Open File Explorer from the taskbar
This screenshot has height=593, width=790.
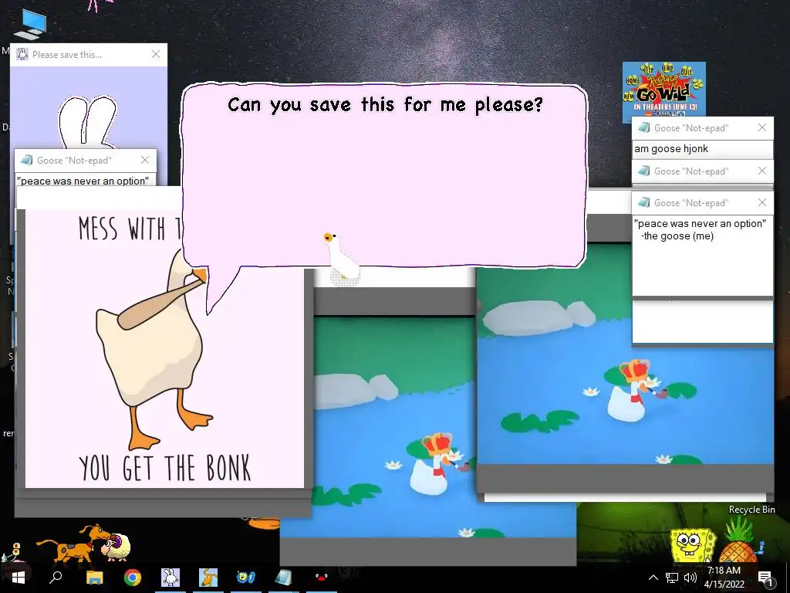point(94,578)
